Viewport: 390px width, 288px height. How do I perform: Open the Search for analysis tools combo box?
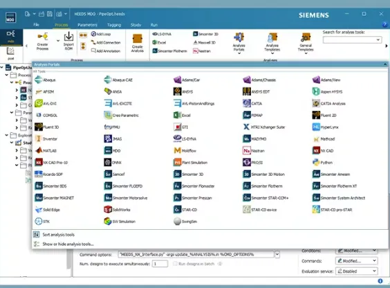coord(352,40)
